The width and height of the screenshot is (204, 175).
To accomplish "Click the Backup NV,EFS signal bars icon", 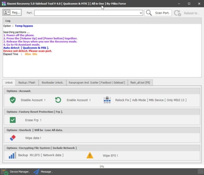I will tap(12, 156).
